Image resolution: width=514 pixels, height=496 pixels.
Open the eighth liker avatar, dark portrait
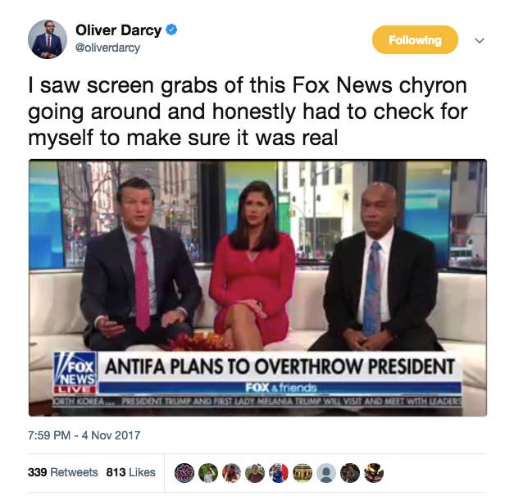point(350,473)
